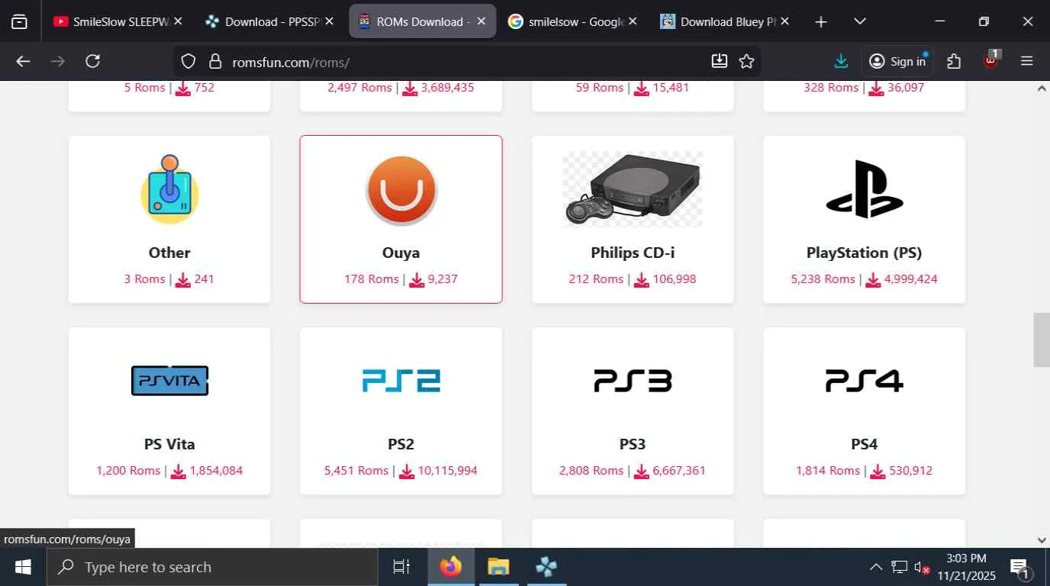The height and width of the screenshot is (586, 1050).
Task: Expand the list of all tabs
Action: (x=860, y=21)
